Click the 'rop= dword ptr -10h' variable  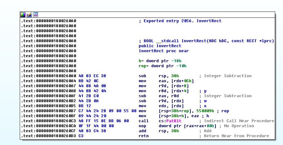(x=163, y=66)
